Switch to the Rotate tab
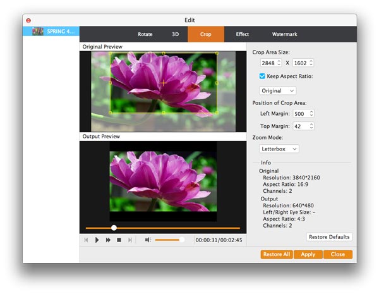 [145, 34]
